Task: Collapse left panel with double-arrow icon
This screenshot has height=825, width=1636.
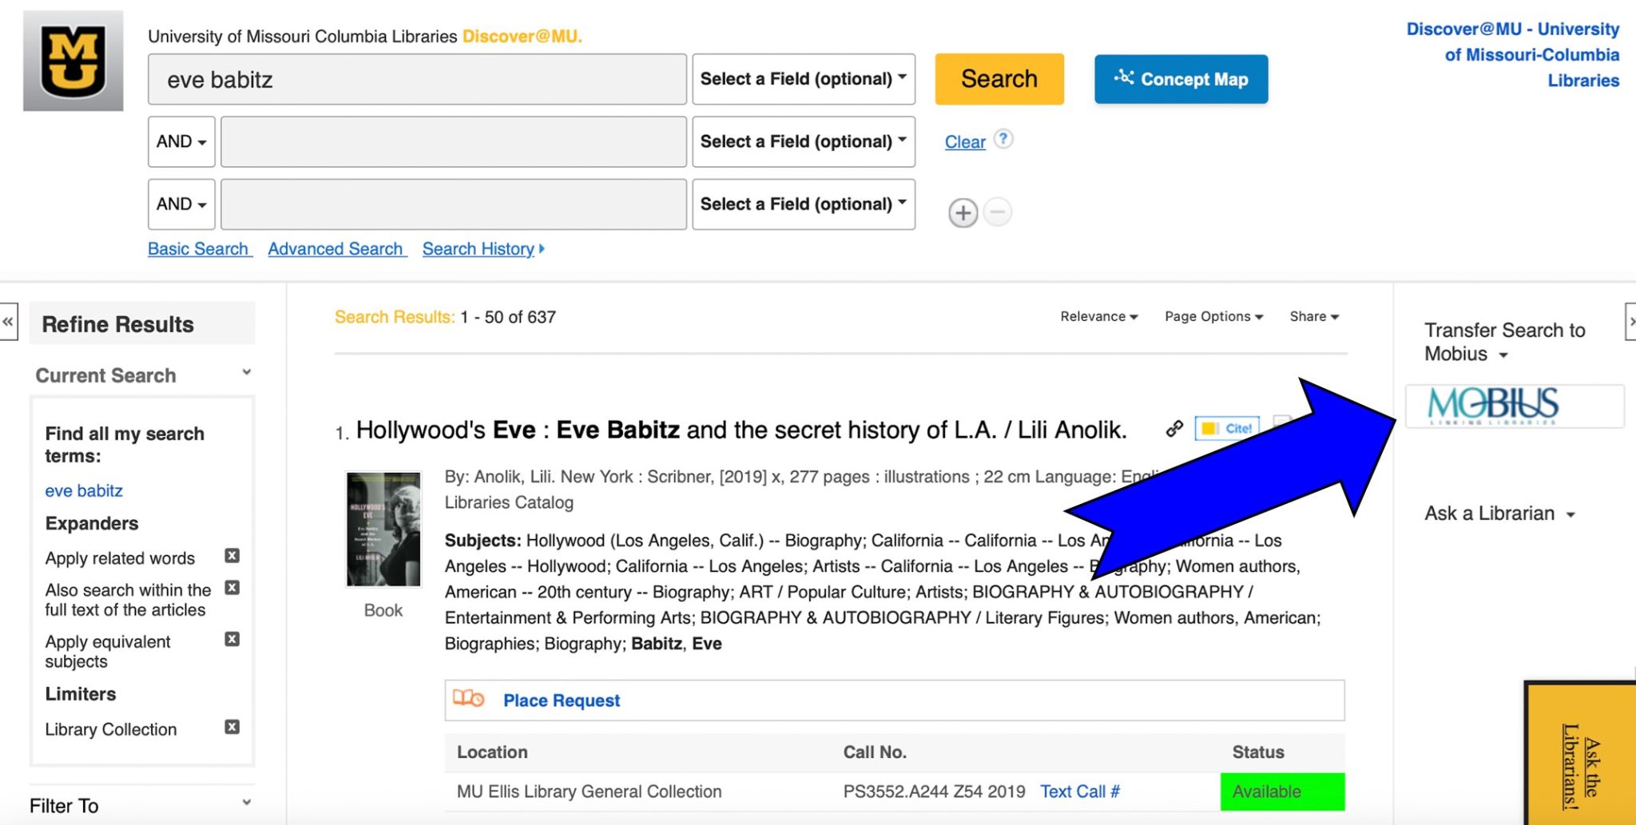Action: [x=8, y=322]
